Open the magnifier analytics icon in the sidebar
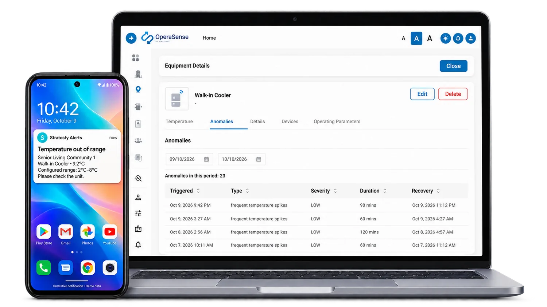The width and height of the screenshot is (547, 307). (x=138, y=178)
